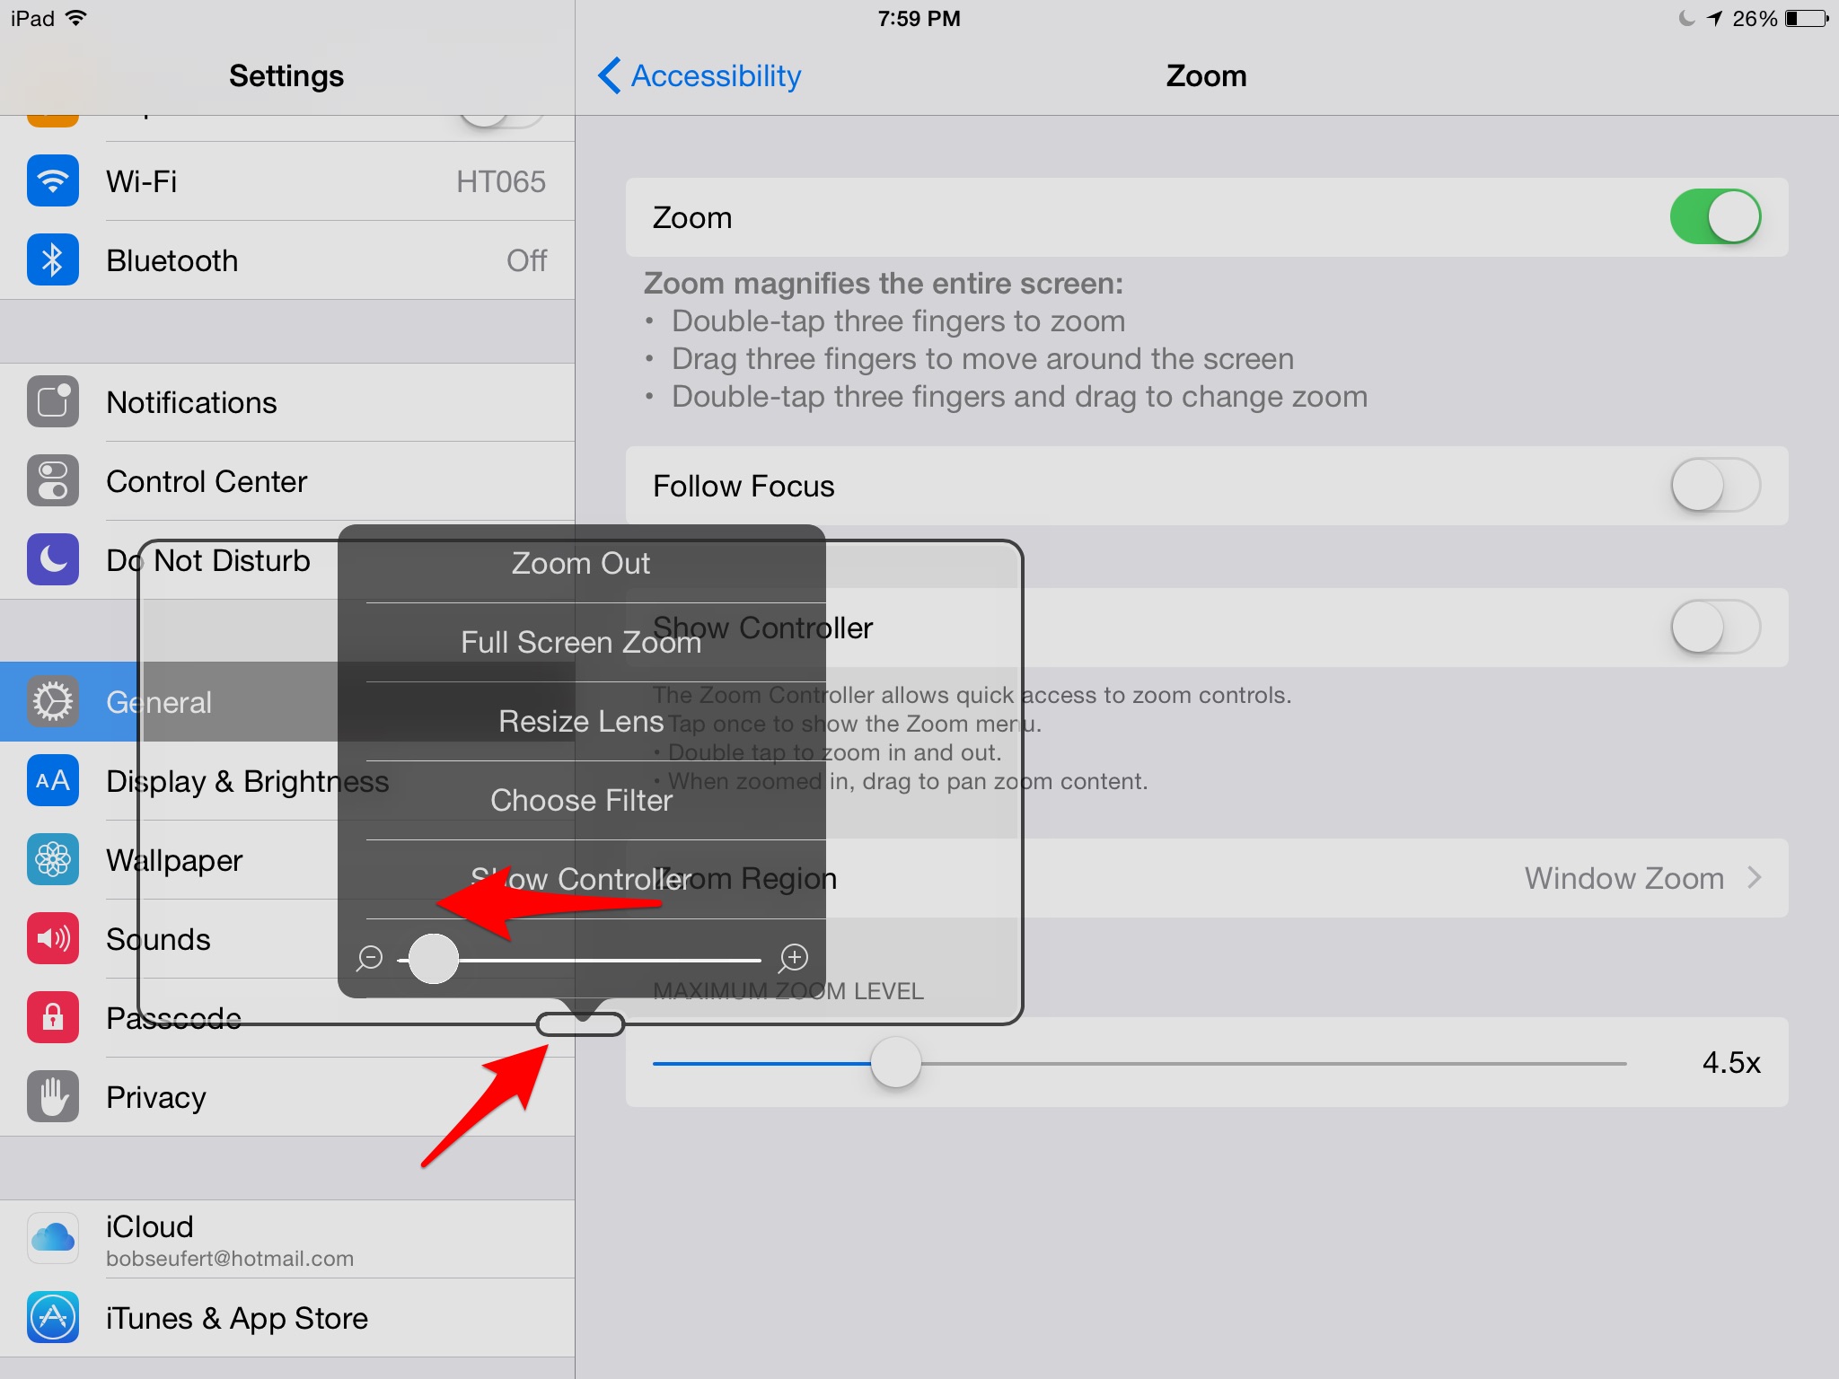The width and height of the screenshot is (1839, 1379).
Task: Tap the zoom-out magnifier icon on slider
Action: click(x=368, y=959)
